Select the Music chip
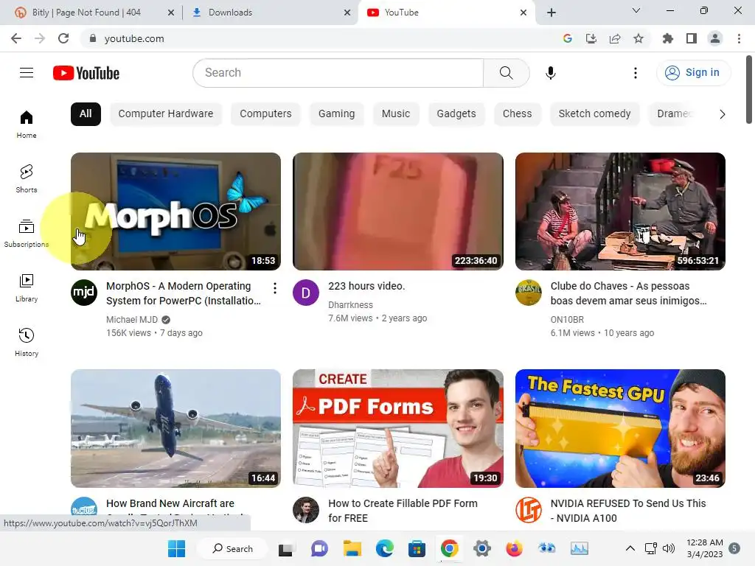 pyautogui.click(x=396, y=114)
